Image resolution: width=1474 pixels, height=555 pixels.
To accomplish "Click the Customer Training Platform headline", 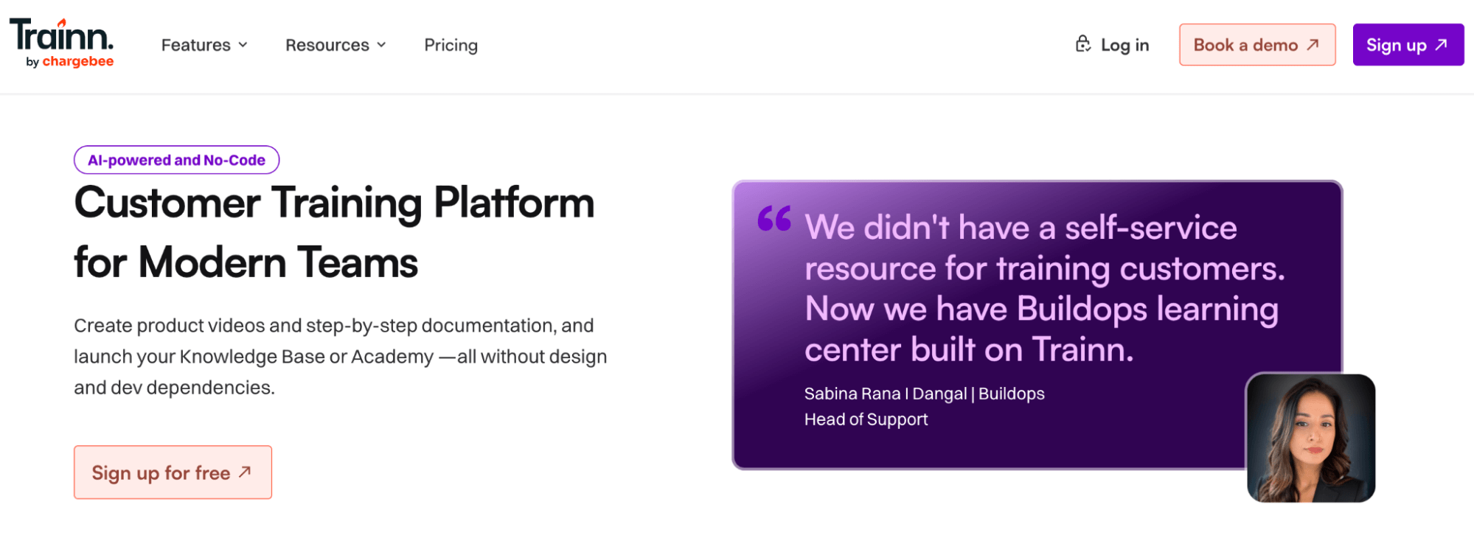I will point(334,232).
